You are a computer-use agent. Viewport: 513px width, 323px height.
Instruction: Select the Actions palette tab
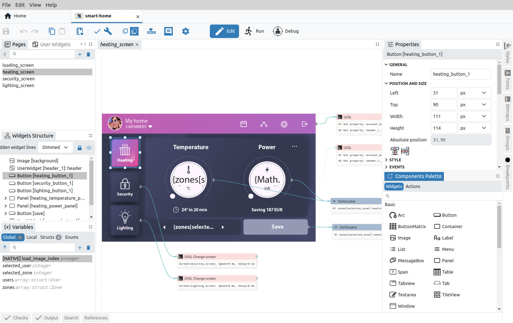[413, 187]
